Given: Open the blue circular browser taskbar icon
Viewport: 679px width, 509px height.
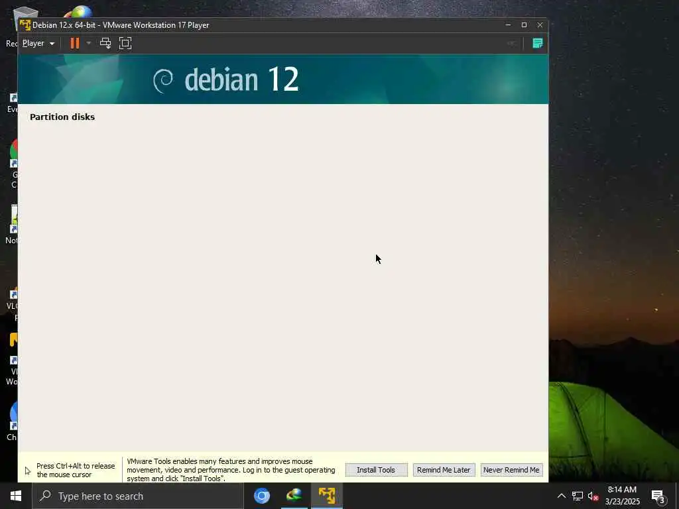Looking at the screenshot, I should (261, 496).
